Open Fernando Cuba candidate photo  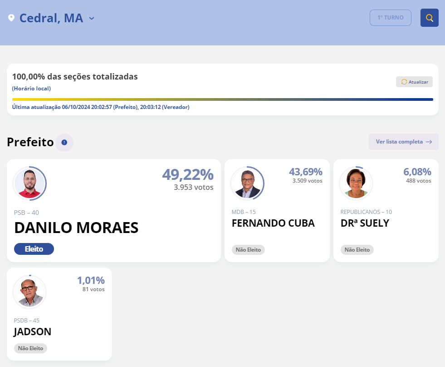(247, 183)
